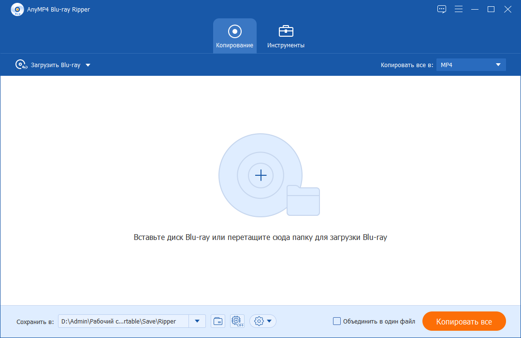Click the plus disc icon to add Blu-ray
This screenshot has width=521, height=338.
tap(260, 175)
